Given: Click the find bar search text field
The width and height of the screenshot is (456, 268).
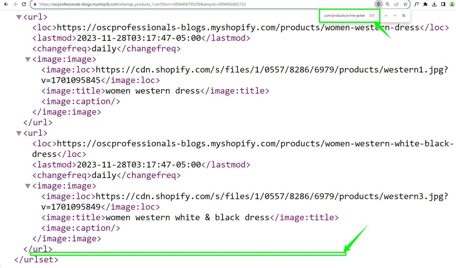Looking at the screenshot, I should 344,16.
